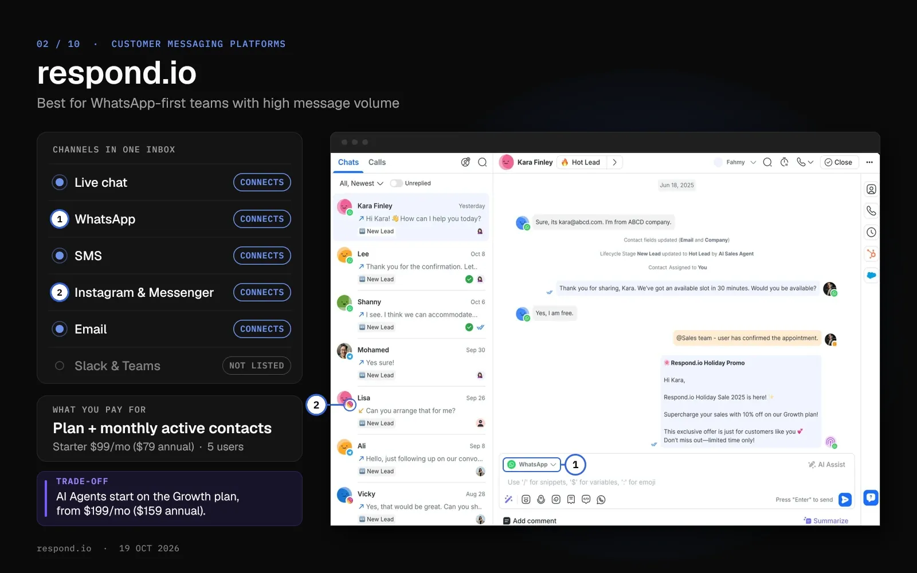Open Mohamed's 'Yes sure!' conversation
The width and height of the screenshot is (917, 573).
(411, 362)
